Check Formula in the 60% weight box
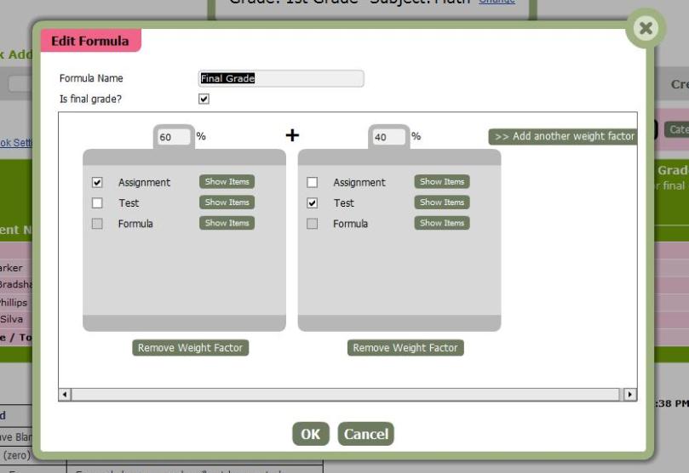Viewport: 689px width, 473px height. pyautogui.click(x=97, y=224)
